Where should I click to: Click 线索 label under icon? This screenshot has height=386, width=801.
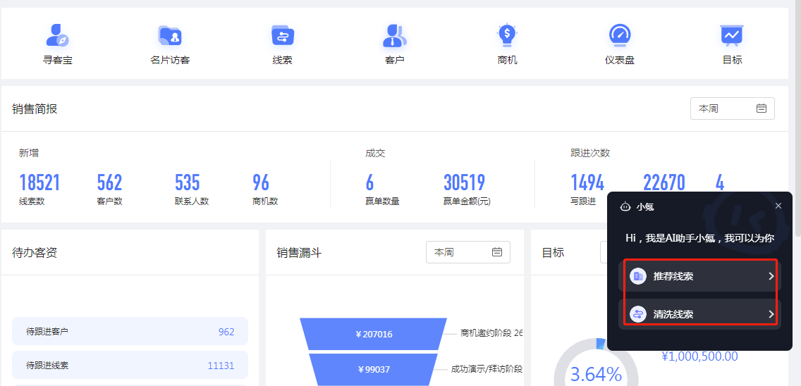[x=283, y=60]
